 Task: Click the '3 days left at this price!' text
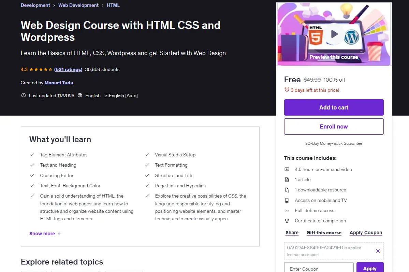coord(315,90)
